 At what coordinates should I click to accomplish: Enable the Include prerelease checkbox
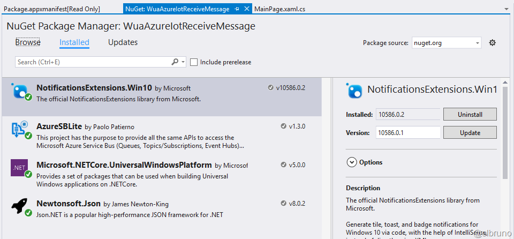point(194,62)
